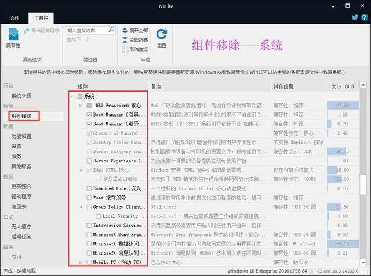Click the 87.93 size bar
The height and width of the screenshot is (276, 371).
(x=343, y=106)
